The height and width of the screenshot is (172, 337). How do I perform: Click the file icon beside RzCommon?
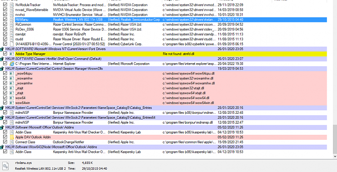click(12, 25)
